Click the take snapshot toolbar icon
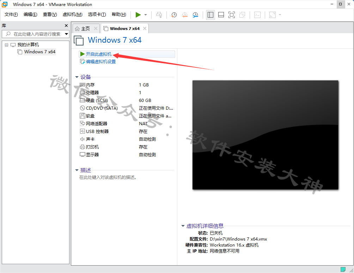Viewport: 354px width, 273px height. (x=174, y=15)
